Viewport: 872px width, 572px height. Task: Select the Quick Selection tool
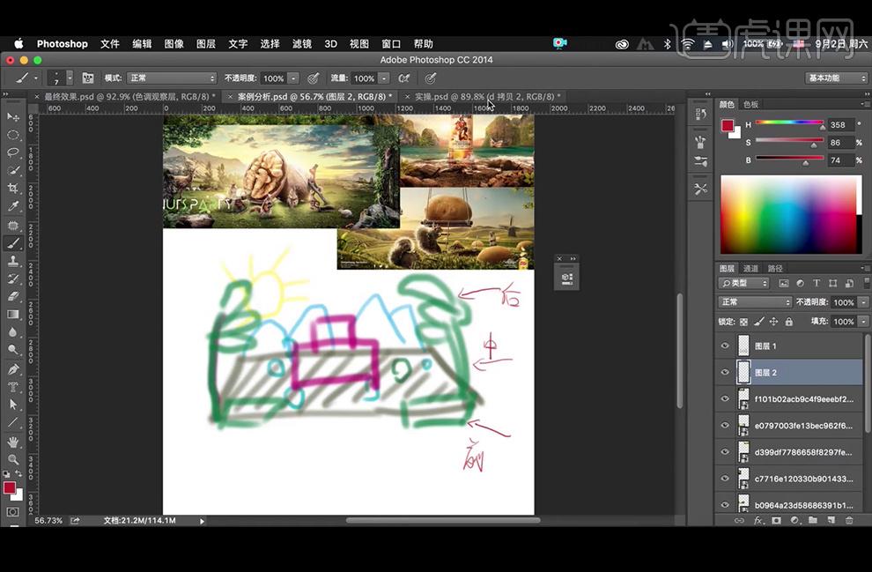tap(13, 170)
